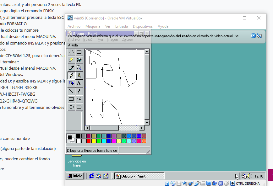
Task: Select the Free-Form Select tool in Paint
Action: [71, 52]
